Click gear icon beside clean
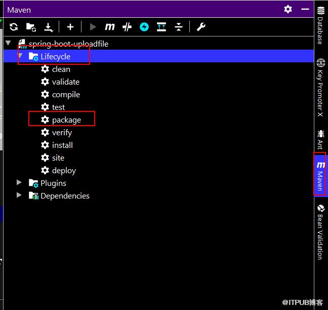 (x=45, y=69)
